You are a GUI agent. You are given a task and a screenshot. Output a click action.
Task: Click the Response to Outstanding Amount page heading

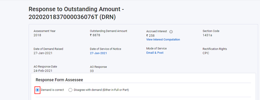coord(76,13)
